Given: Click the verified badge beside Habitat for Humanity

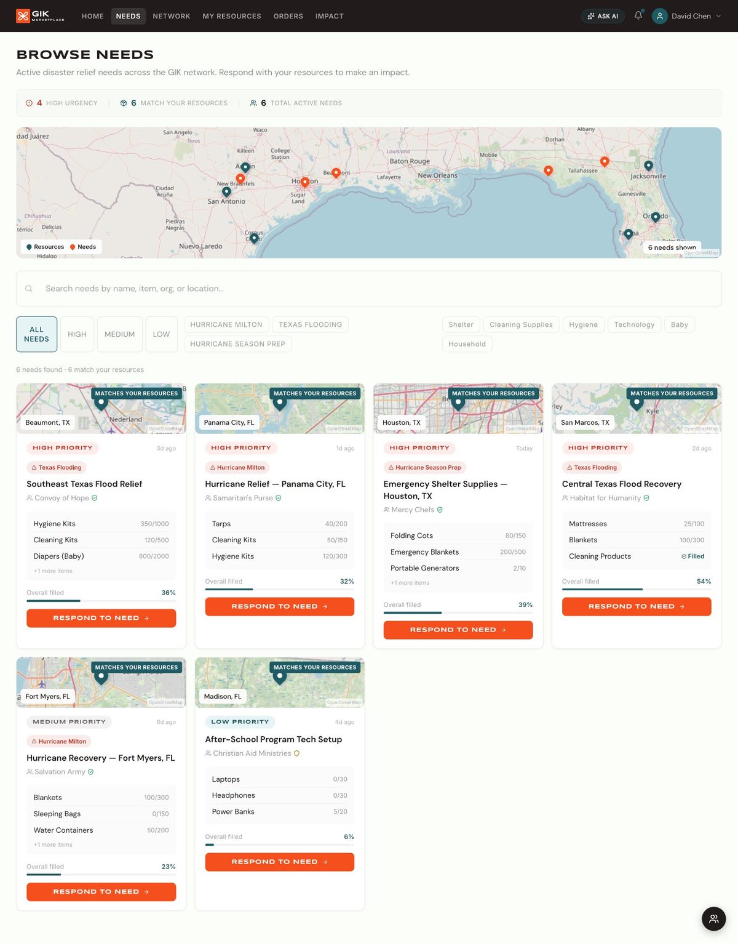Looking at the screenshot, I should click(x=646, y=497).
